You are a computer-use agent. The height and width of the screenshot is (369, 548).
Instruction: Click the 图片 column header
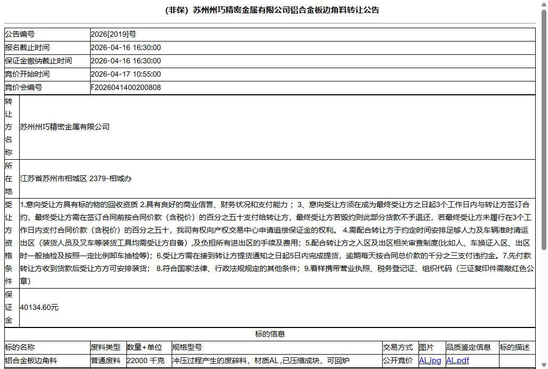point(432,347)
